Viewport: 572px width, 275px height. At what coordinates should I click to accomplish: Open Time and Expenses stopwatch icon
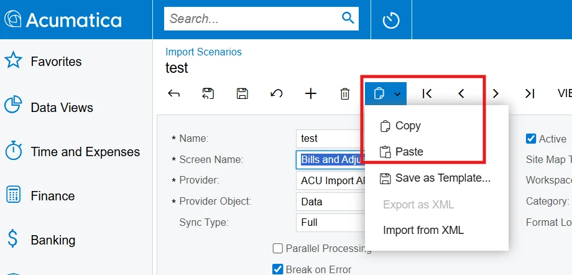(x=14, y=150)
